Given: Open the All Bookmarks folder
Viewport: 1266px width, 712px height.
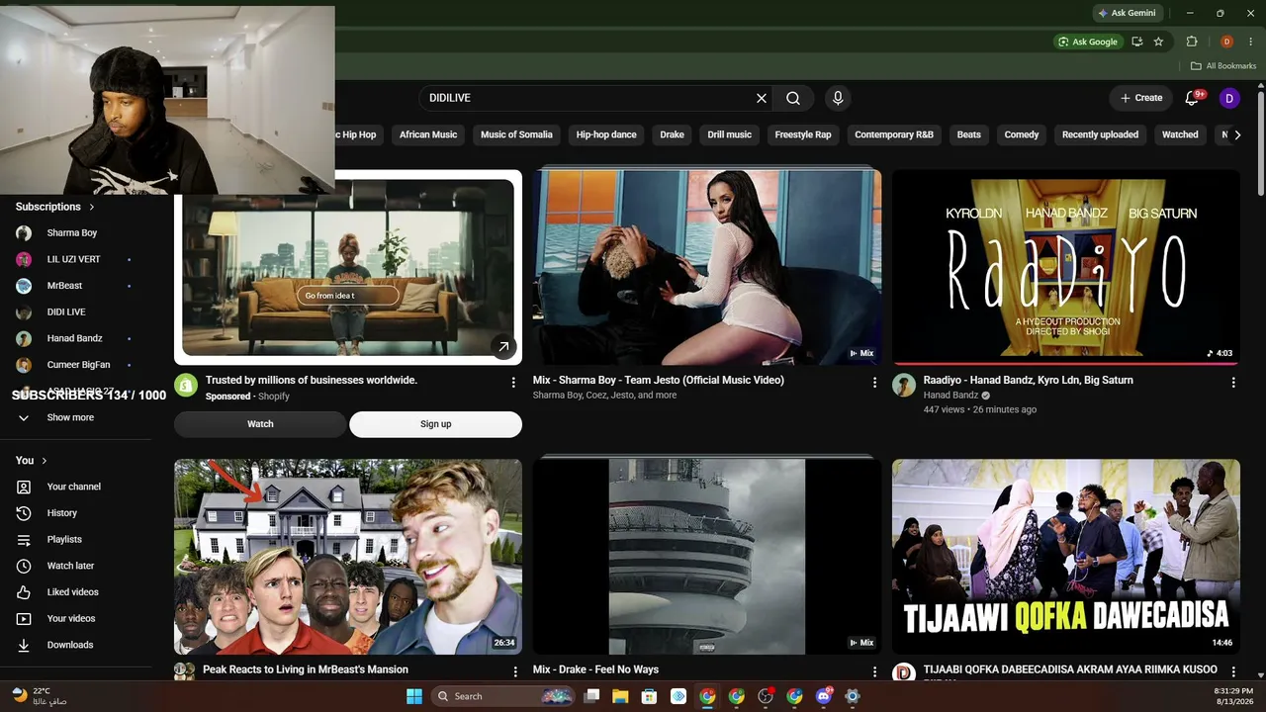Looking at the screenshot, I should click(x=1223, y=66).
